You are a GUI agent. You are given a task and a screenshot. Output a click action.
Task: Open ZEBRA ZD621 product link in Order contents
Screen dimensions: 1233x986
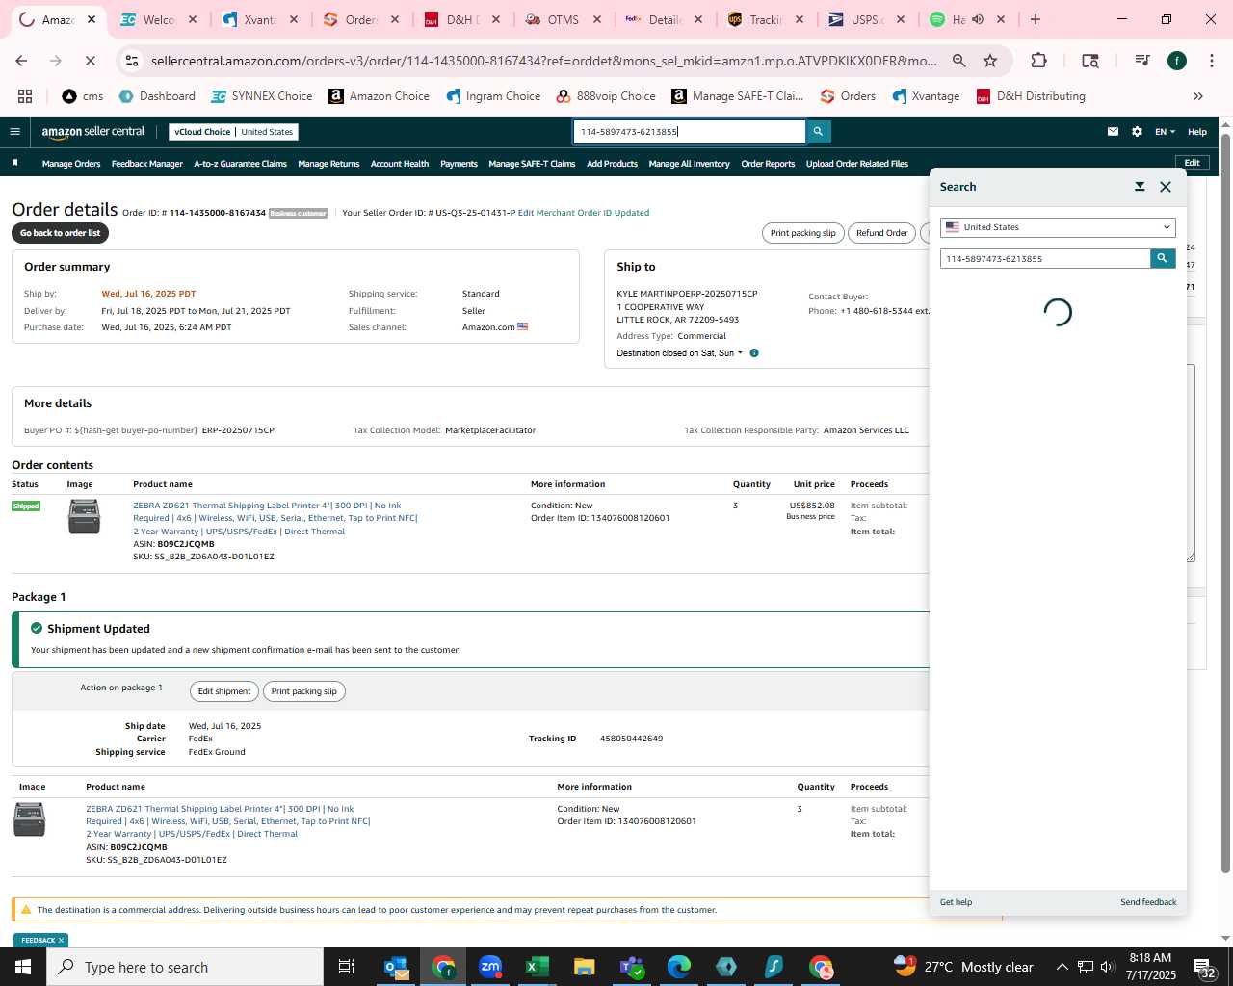(275, 518)
